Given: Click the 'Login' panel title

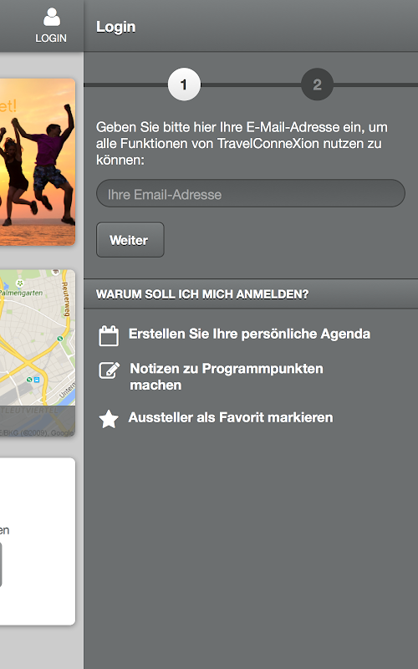Looking at the screenshot, I should [x=116, y=27].
